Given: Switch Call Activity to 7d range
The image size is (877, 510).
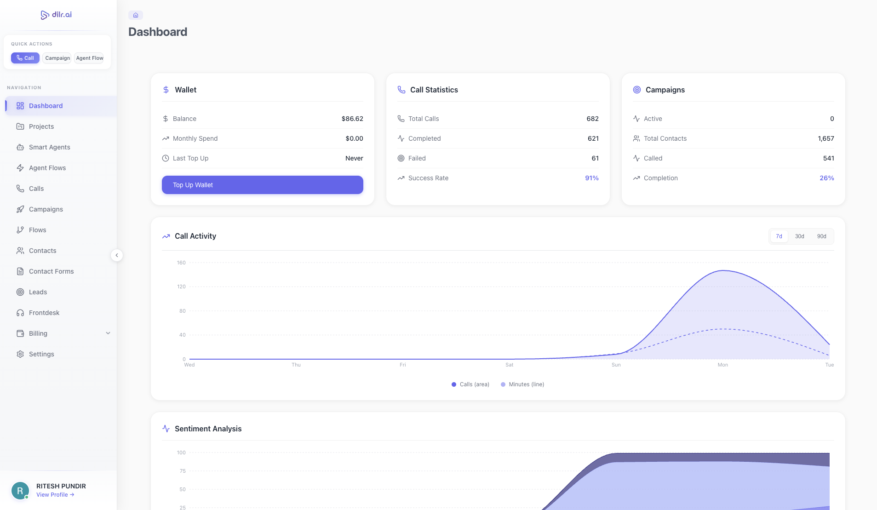Looking at the screenshot, I should coord(779,236).
